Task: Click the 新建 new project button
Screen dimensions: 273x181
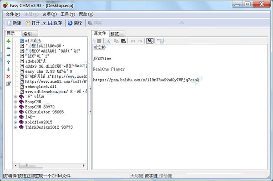Action: [x=14, y=23]
